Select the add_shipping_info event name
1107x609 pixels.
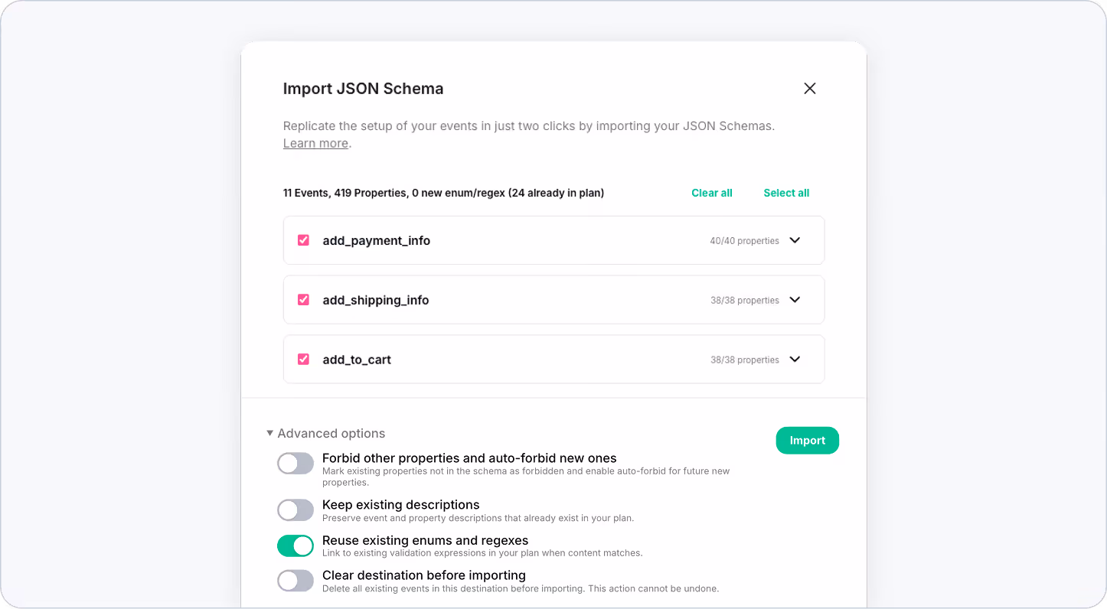tap(376, 300)
